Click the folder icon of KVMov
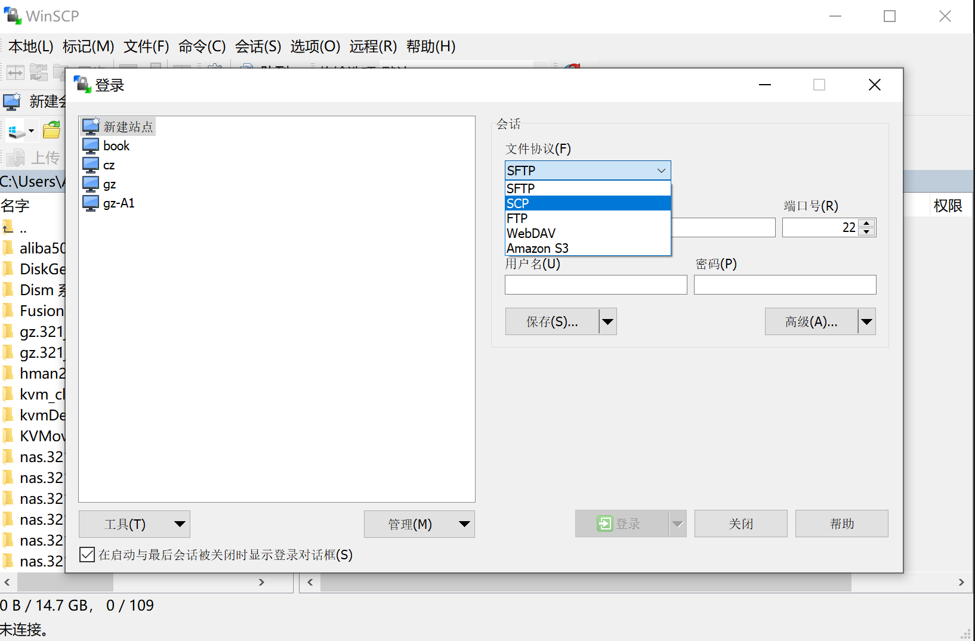This screenshot has height=641, width=975. click(8, 435)
